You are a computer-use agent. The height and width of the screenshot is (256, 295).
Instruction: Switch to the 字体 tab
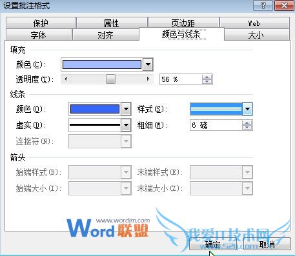[39, 35]
